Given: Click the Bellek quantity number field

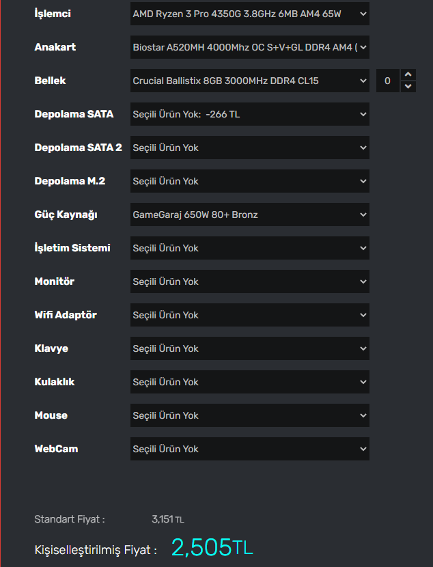Looking at the screenshot, I should 388,81.
